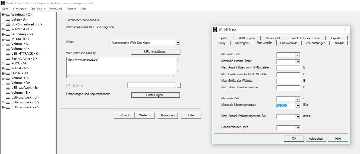This screenshot has width=360, height=154.
Task: Click the WinHTTrack dialog title icon
Action: tap(215, 29)
